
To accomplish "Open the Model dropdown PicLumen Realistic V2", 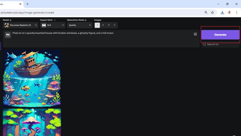I will point(20,25).
